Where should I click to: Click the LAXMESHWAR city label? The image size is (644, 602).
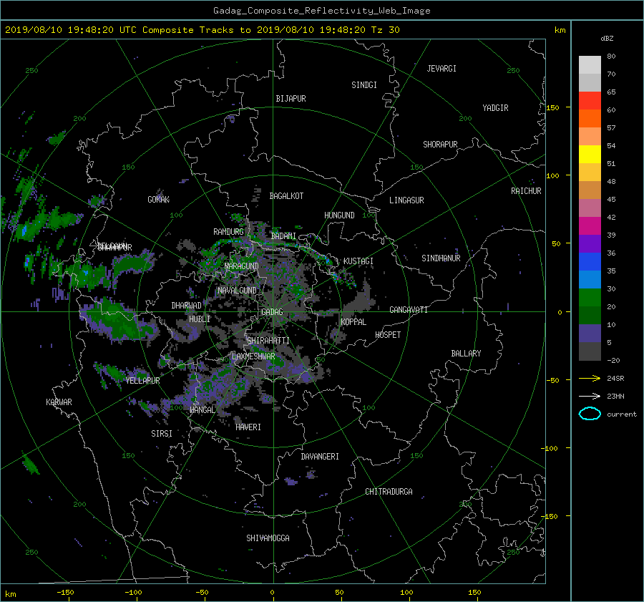point(253,356)
